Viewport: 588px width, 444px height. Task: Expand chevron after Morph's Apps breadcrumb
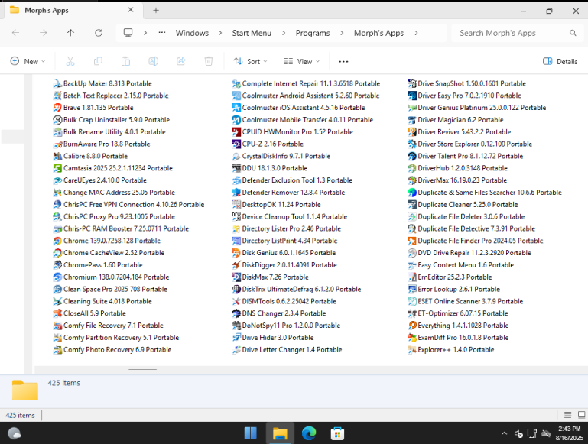click(416, 33)
